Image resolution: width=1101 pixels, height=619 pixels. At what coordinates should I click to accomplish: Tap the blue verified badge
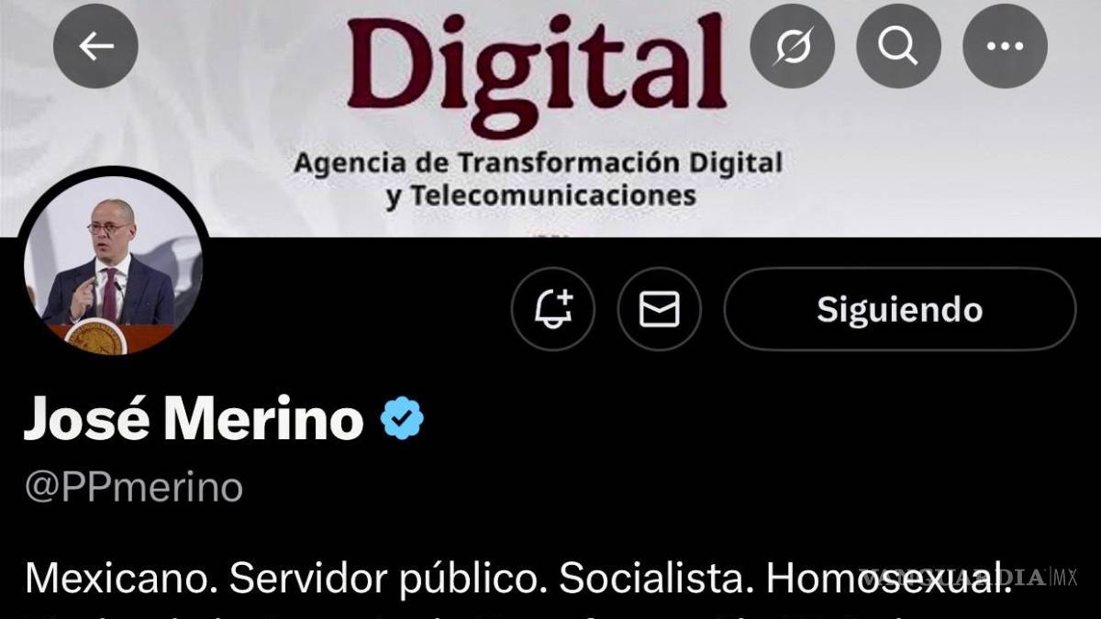coord(402,419)
